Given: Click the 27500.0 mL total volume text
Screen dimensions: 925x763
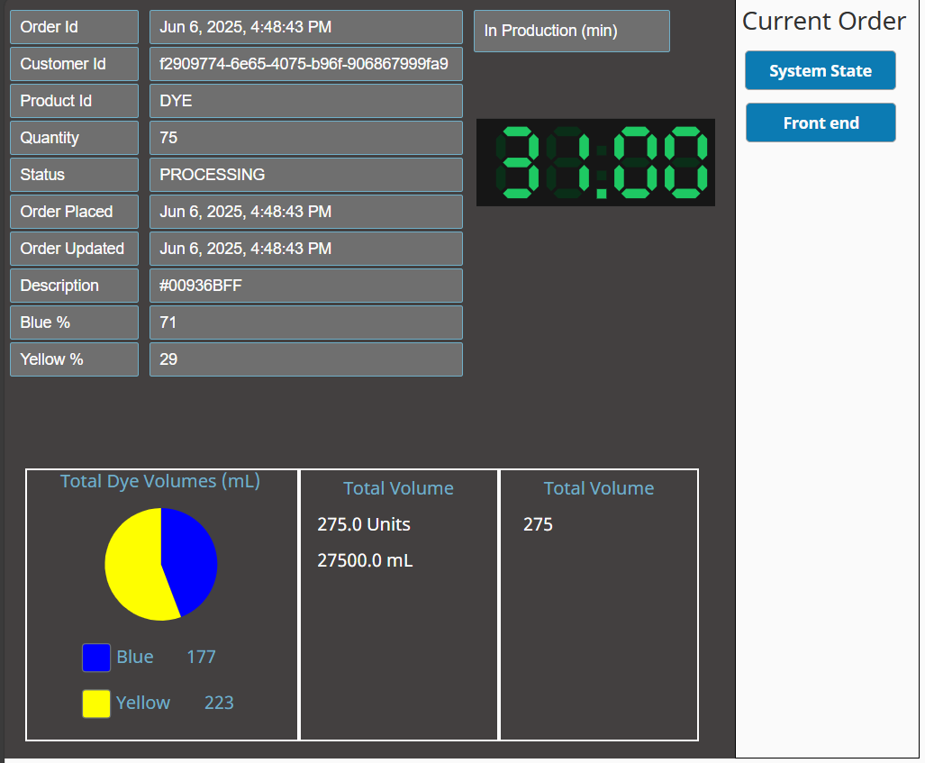Looking at the screenshot, I should coord(365,561).
